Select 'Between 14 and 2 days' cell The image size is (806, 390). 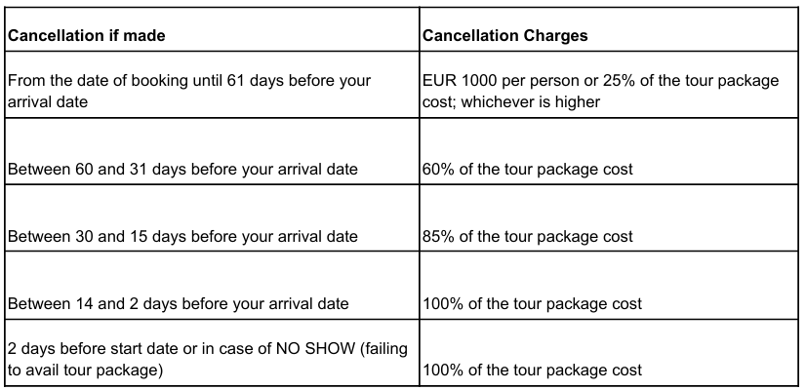213,285
